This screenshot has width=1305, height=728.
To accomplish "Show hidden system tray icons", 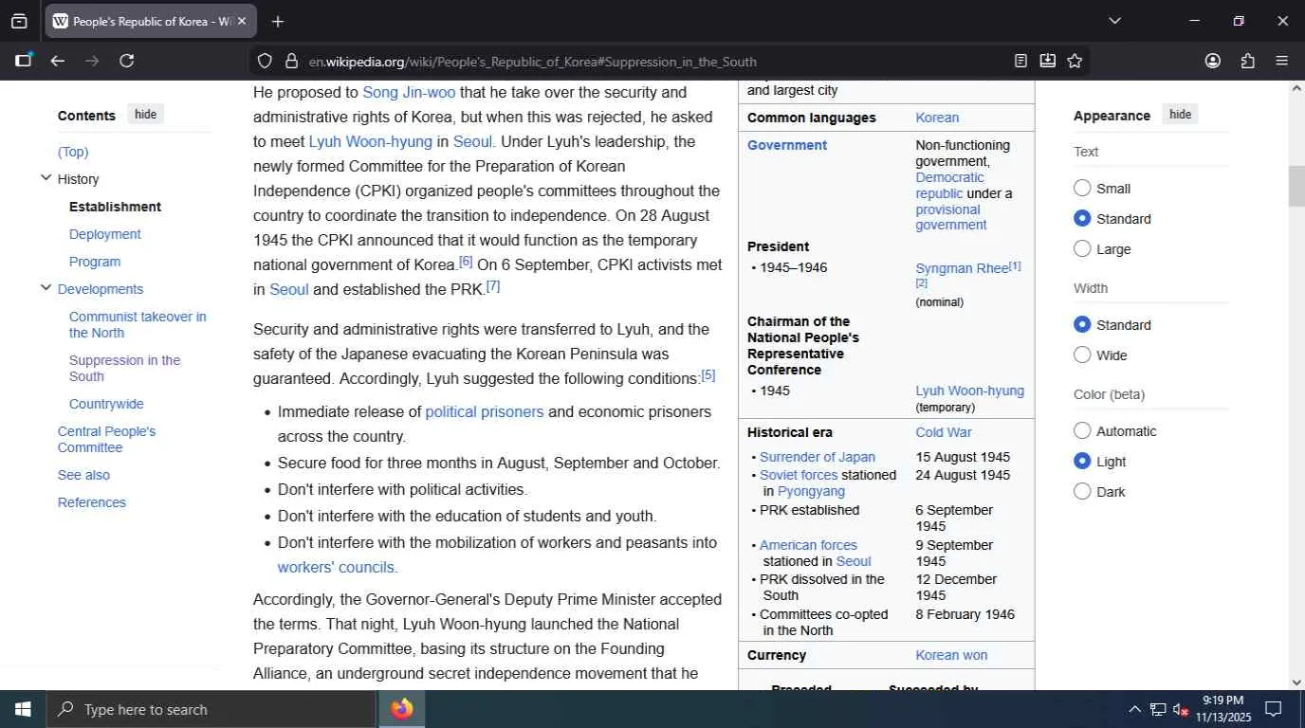I will 1134,709.
